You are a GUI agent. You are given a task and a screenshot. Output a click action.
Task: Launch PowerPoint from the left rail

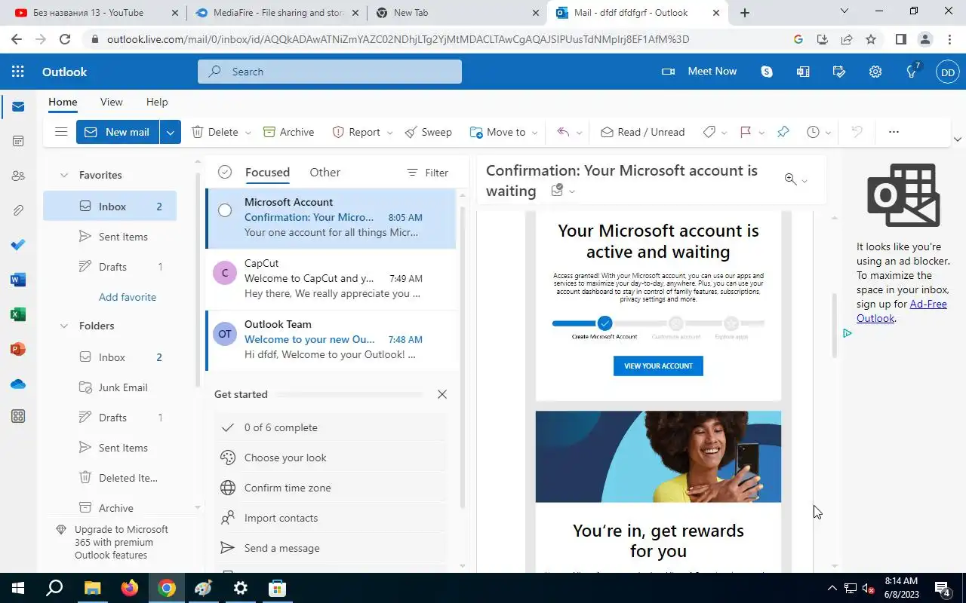(x=18, y=349)
